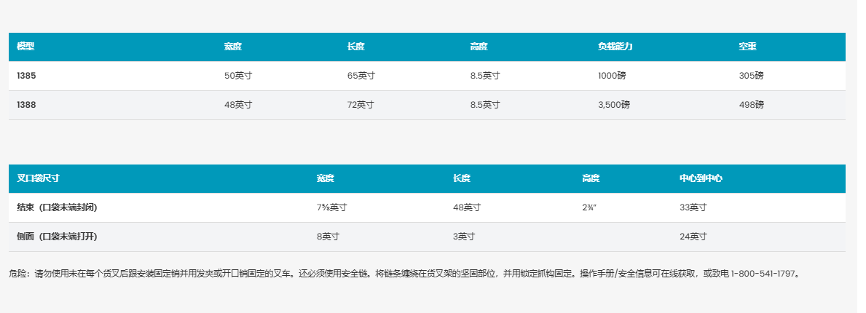Image resolution: width=866 pixels, height=313 pixels.
Task: Click the 负载能力 column header
Action: (615, 47)
